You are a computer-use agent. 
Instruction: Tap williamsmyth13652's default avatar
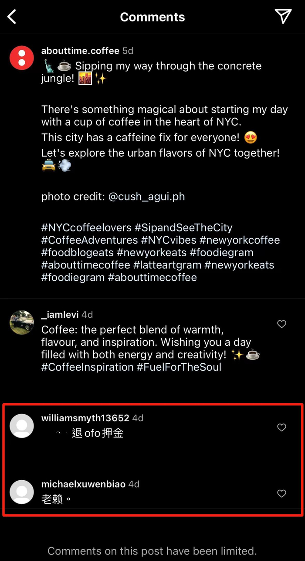[22, 426]
